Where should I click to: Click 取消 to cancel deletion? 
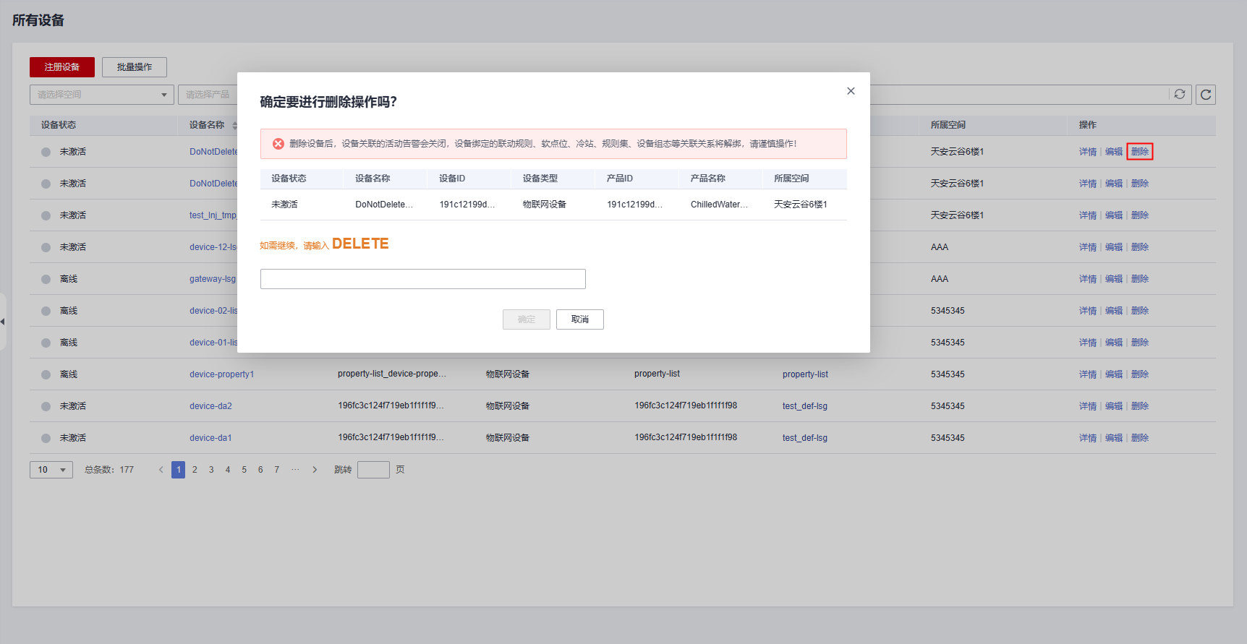click(x=580, y=319)
